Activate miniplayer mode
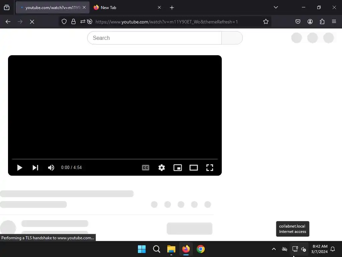 (x=178, y=168)
